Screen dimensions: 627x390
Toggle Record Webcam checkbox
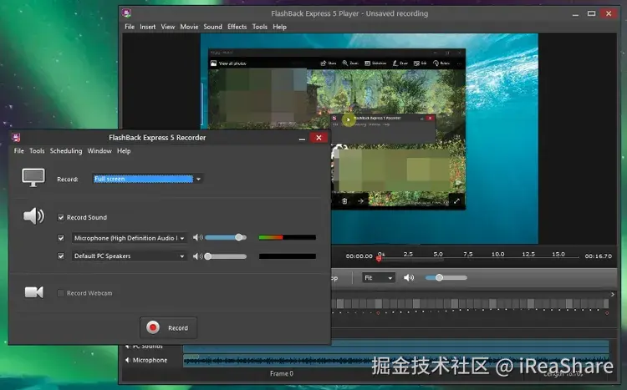point(60,293)
